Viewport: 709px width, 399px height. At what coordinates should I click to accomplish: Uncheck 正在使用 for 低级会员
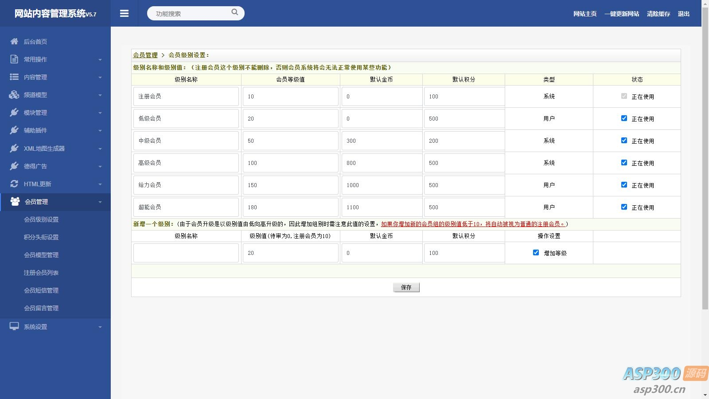tap(624, 118)
